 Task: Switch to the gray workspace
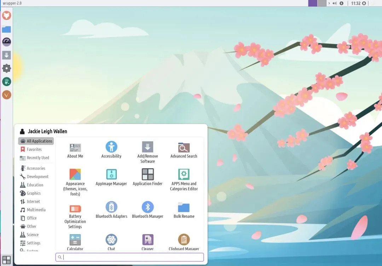pos(322,3)
